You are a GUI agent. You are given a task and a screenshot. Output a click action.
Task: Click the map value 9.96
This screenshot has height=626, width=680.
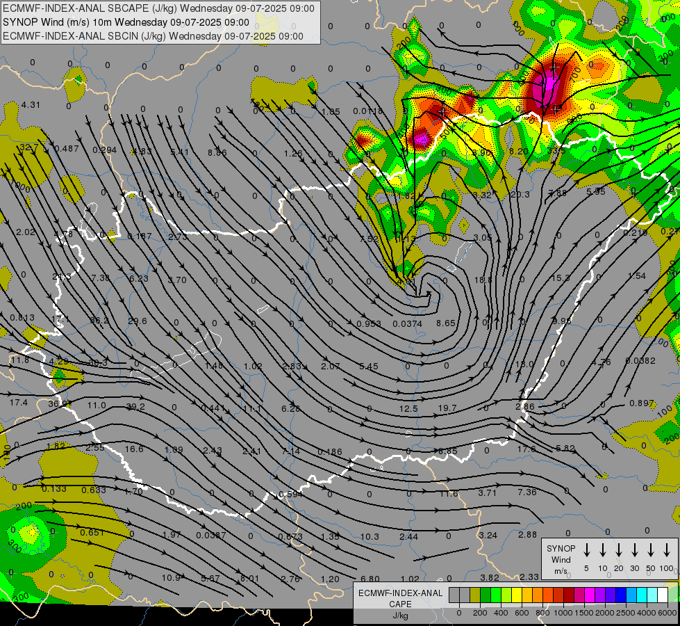(x=562, y=321)
